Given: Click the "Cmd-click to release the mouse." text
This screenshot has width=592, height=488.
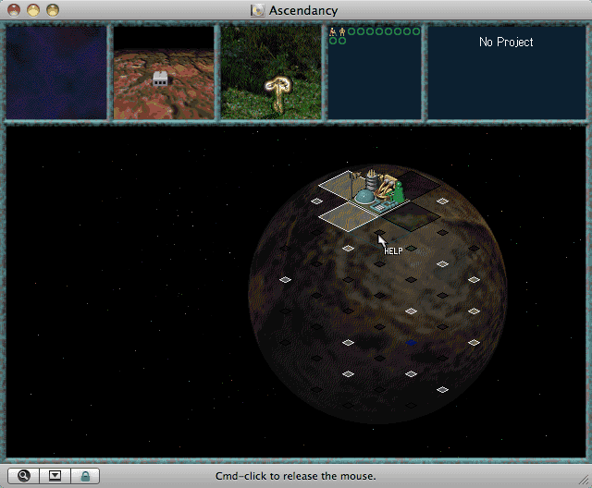Looking at the screenshot, I should [296, 476].
